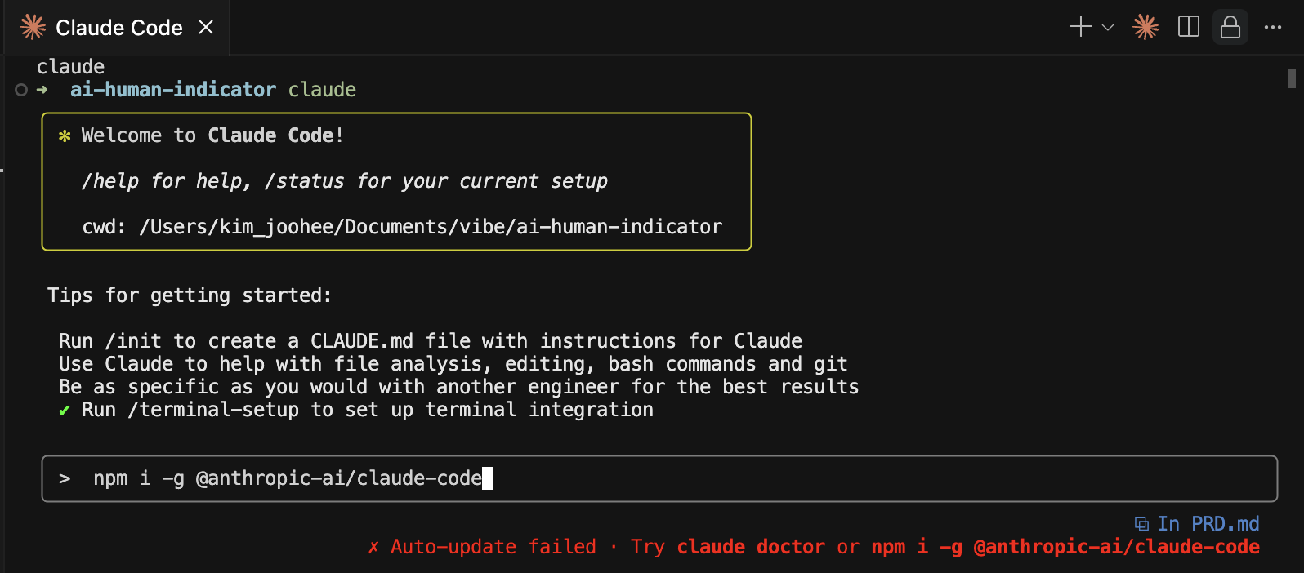Click the cwd path in the Welcome box
The height and width of the screenshot is (573, 1304).
tap(431, 227)
